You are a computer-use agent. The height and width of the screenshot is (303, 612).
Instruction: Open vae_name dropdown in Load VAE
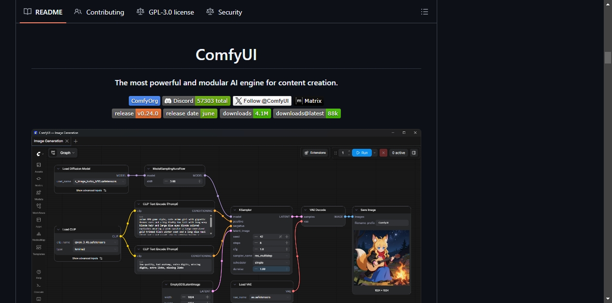[271, 297]
